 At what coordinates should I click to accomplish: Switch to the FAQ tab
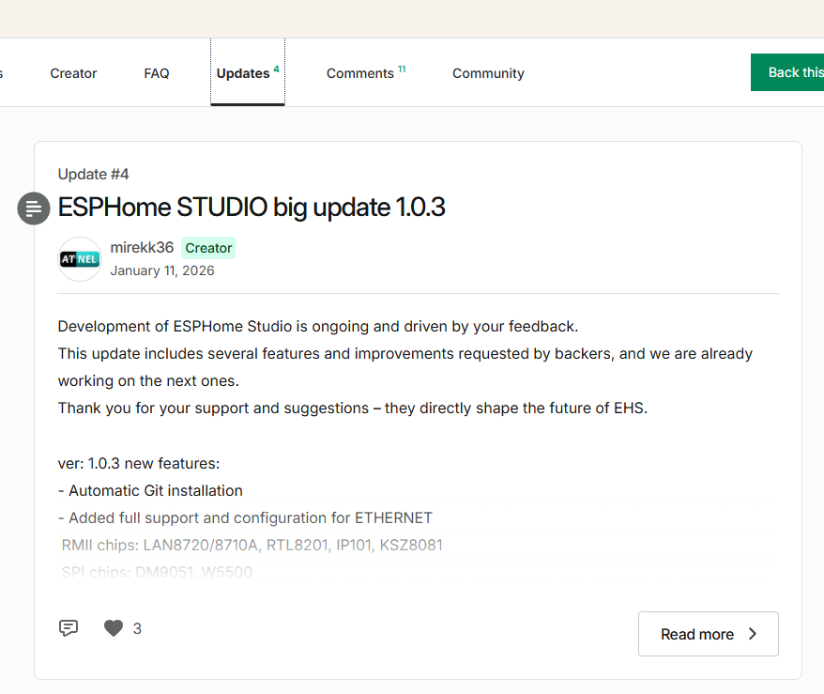click(x=157, y=73)
